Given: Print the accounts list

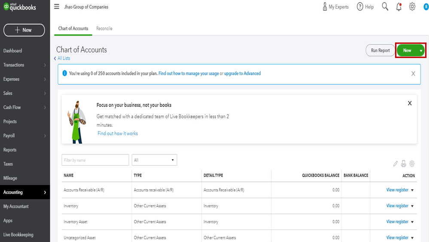Looking at the screenshot, I should click(x=404, y=164).
